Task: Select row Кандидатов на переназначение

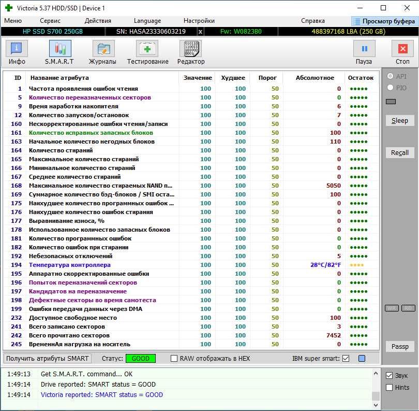Action: coord(191,291)
